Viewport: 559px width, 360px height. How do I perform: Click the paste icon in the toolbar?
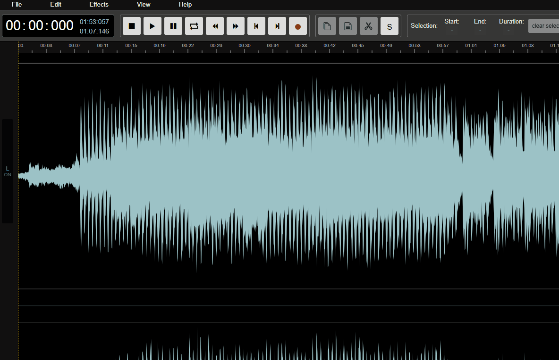[x=348, y=26]
